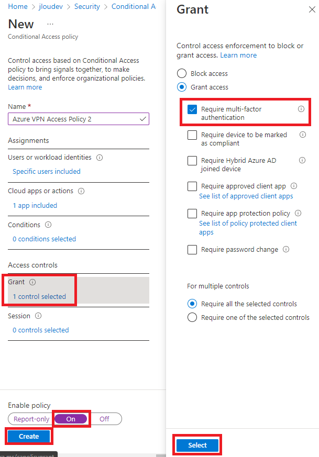Viewport: 319px width, 457px height.
Task: Click info icon next to multi-factor authentication
Action: tap(301, 109)
